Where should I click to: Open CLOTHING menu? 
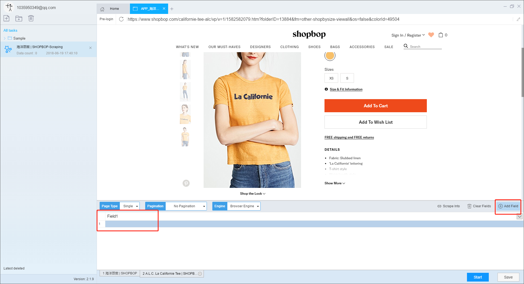pos(290,47)
